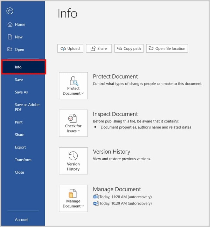Click Open file location button

click(167, 48)
